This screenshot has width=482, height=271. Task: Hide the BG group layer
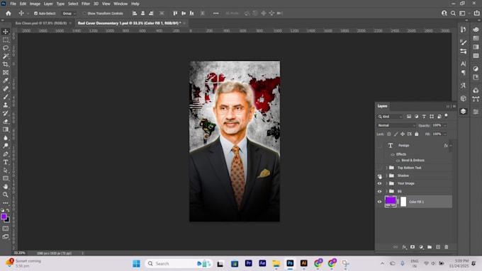(380, 191)
